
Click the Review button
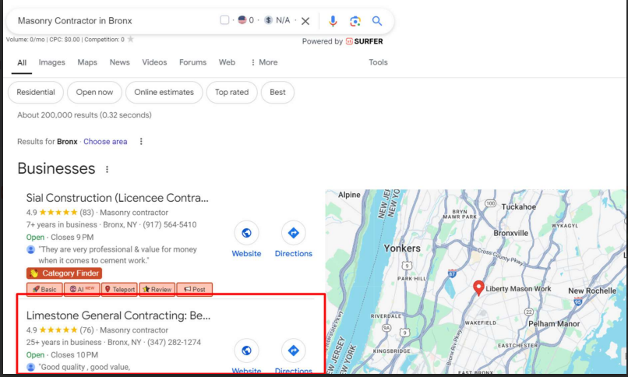[157, 289]
